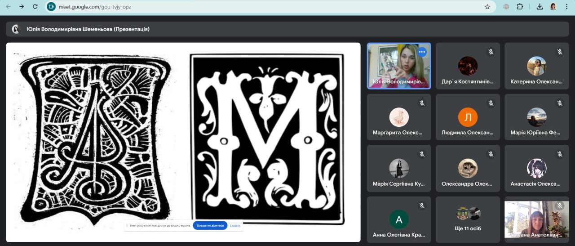The height and width of the screenshot is (246, 575).
Task: Open the globe extension icon
Action: (506, 7)
